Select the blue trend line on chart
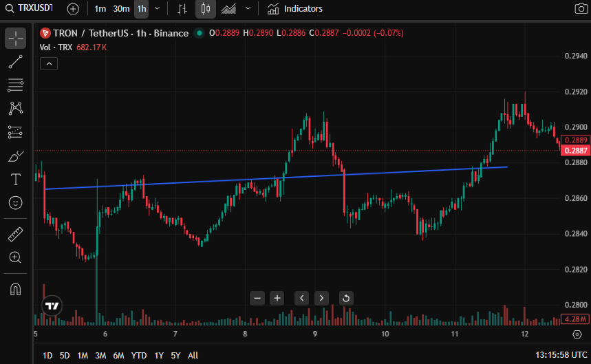The image size is (591, 364). (276, 178)
